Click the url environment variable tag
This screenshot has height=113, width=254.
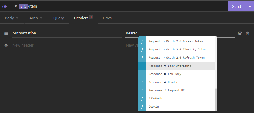coord(23,6)
